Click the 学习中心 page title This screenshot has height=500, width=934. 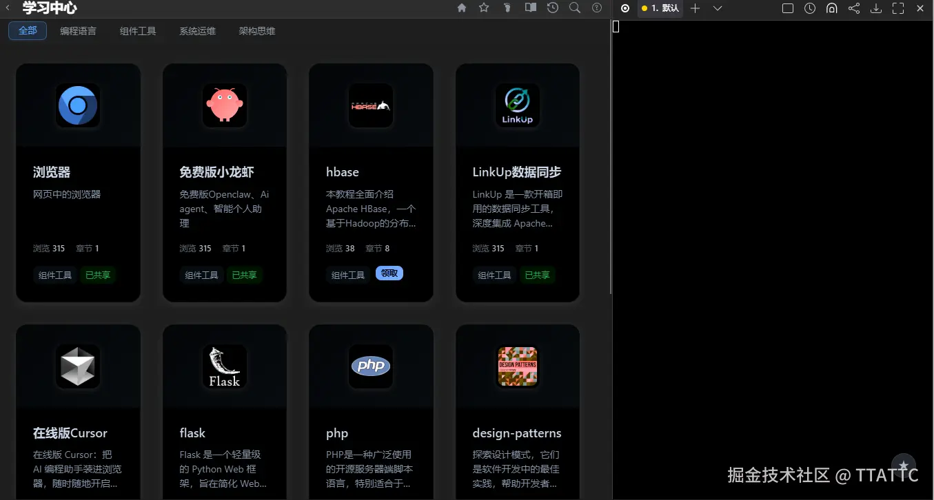point(50,8)
